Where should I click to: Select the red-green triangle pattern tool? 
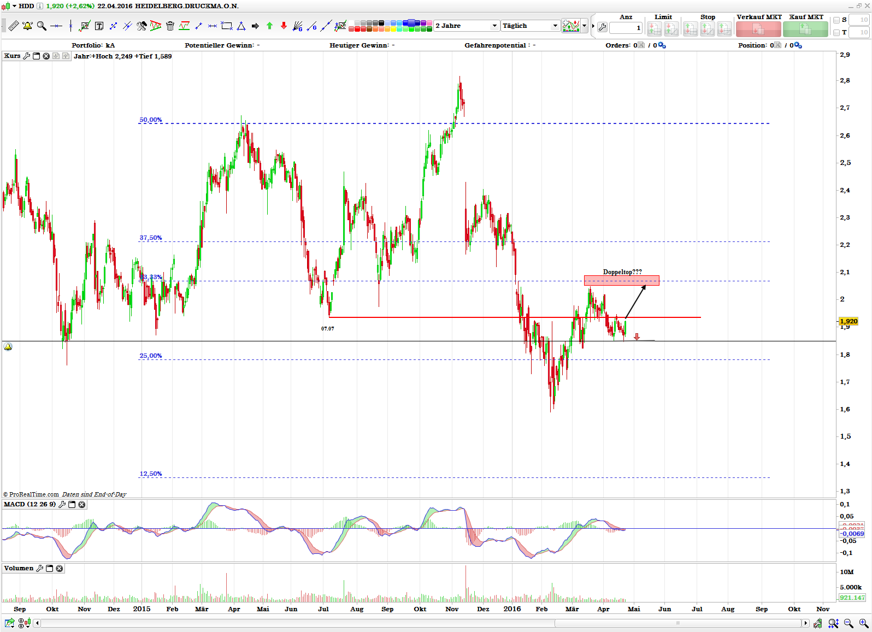156,26
